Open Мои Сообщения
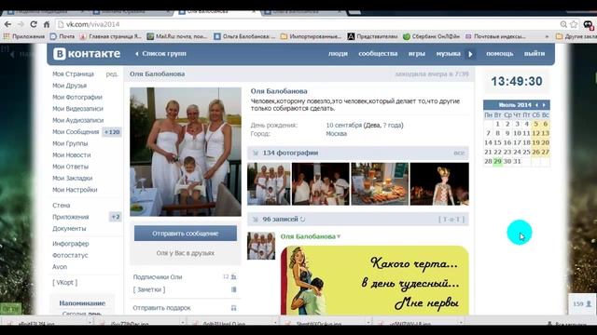 pos(76,132)
